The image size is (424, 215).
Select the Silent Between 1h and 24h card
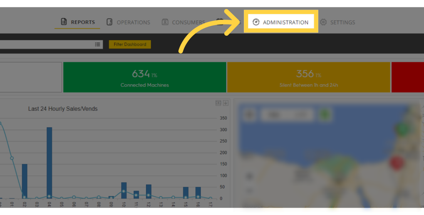[309, 77]
